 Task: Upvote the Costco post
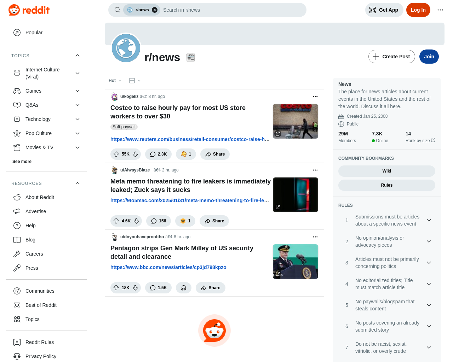click(x=116, y=154)
